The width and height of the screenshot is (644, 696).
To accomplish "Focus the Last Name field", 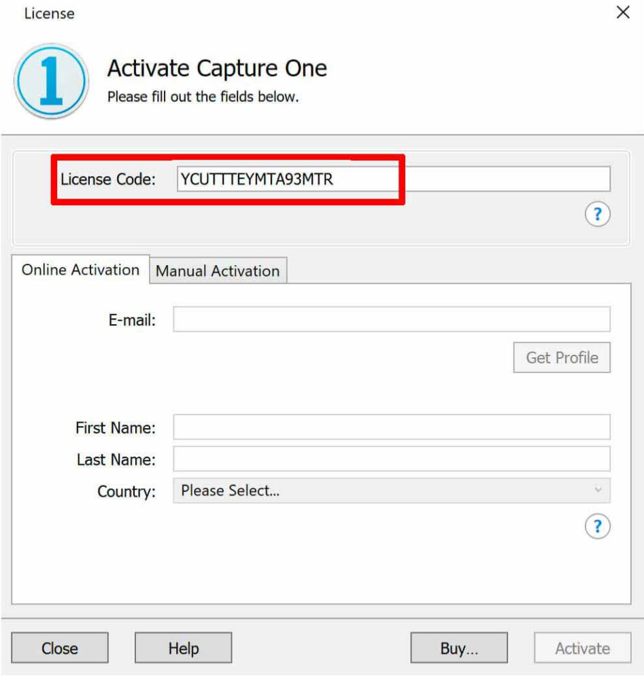I will 392,459.
